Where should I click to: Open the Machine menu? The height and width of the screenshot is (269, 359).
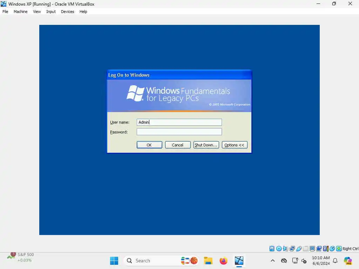20,12
